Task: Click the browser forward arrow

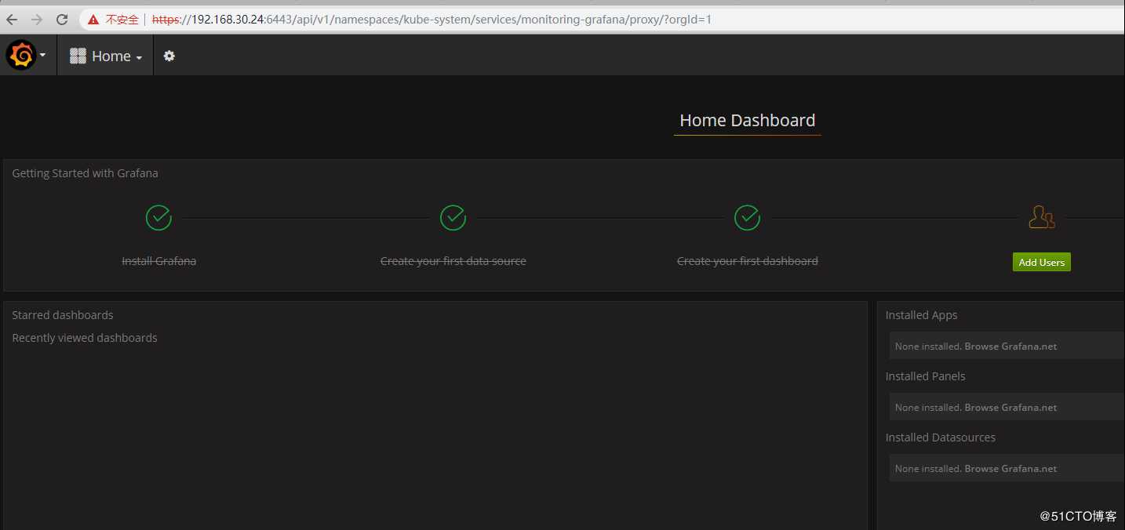Action: click(x=37, y=20)
